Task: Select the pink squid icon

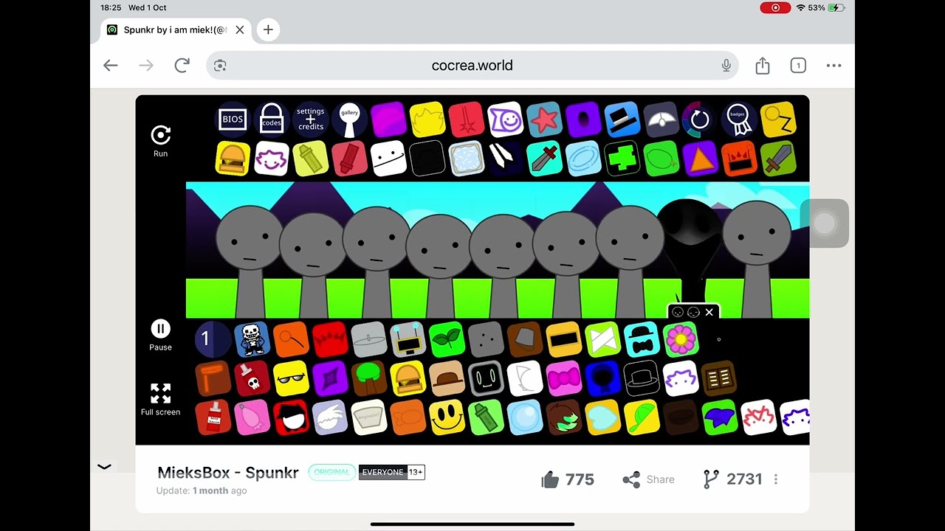Action: (252, 417)
